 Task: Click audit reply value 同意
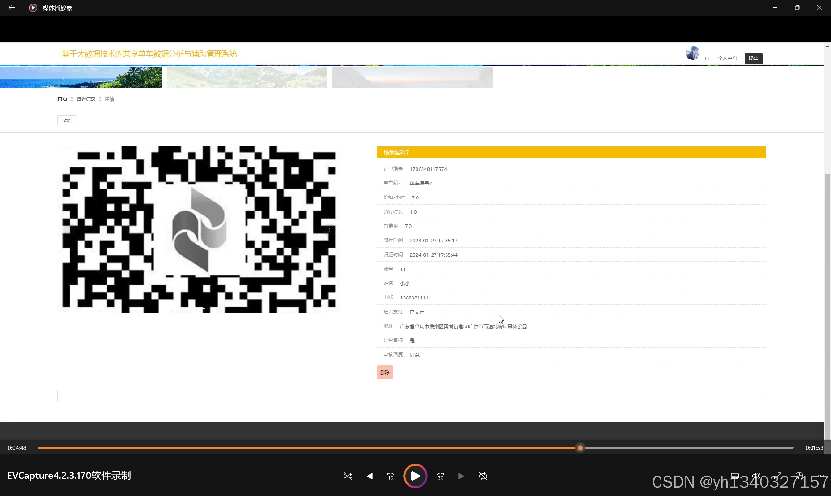point(415,355)
